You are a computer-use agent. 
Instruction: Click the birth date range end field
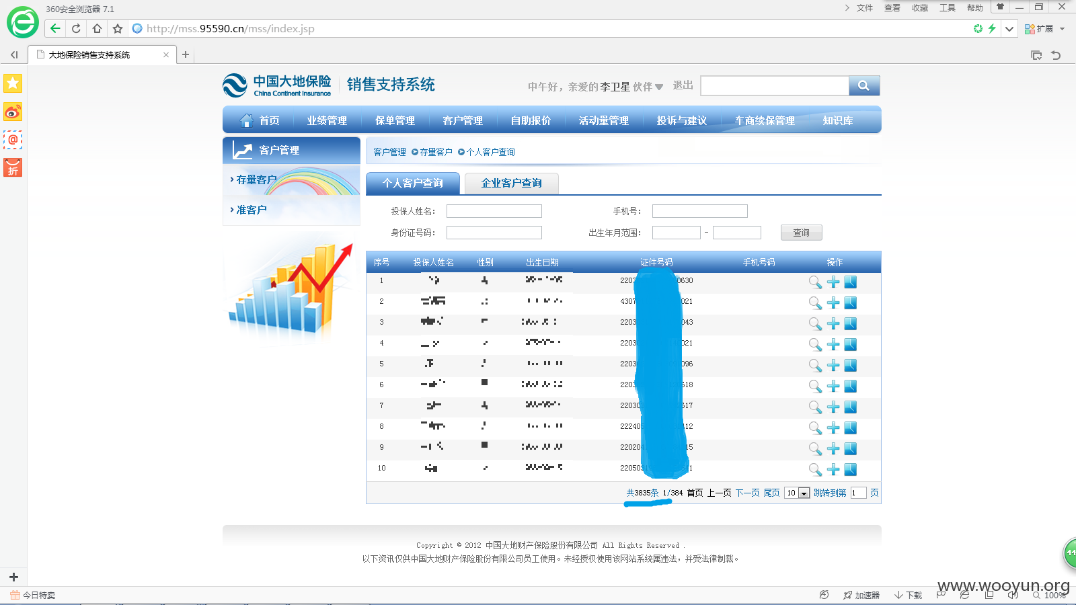click(x=737, y=233)
